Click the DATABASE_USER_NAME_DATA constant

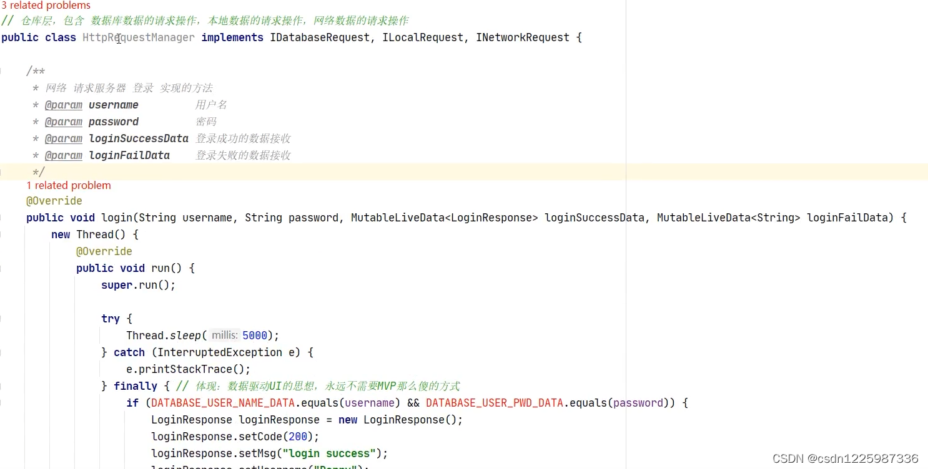223,403
